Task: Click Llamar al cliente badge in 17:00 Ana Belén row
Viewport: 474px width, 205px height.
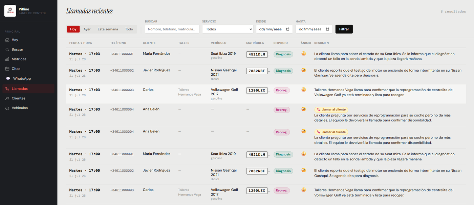Action: tap(331, 132)
